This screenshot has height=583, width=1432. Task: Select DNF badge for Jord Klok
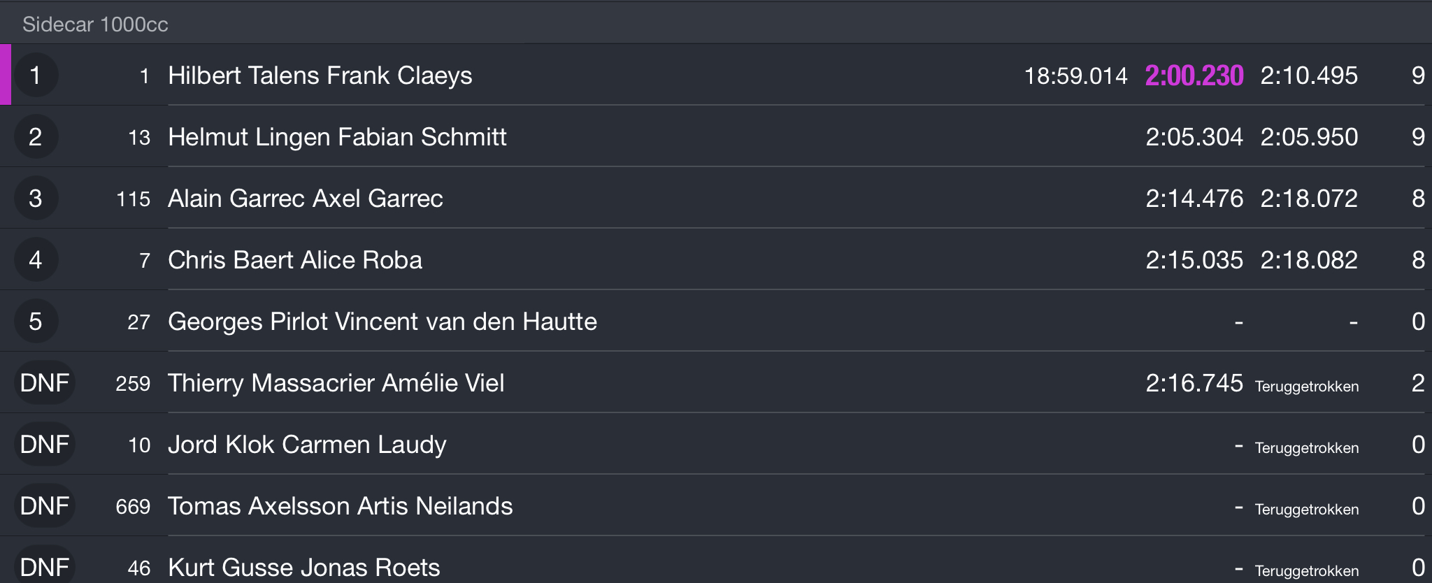point(44,444)
